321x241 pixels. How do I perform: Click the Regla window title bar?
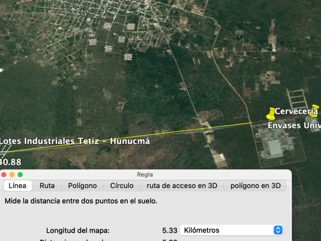145,174
